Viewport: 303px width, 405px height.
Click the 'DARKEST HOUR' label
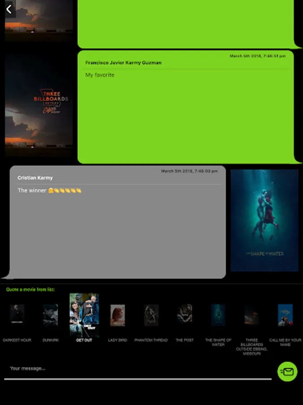click(17, 340)
